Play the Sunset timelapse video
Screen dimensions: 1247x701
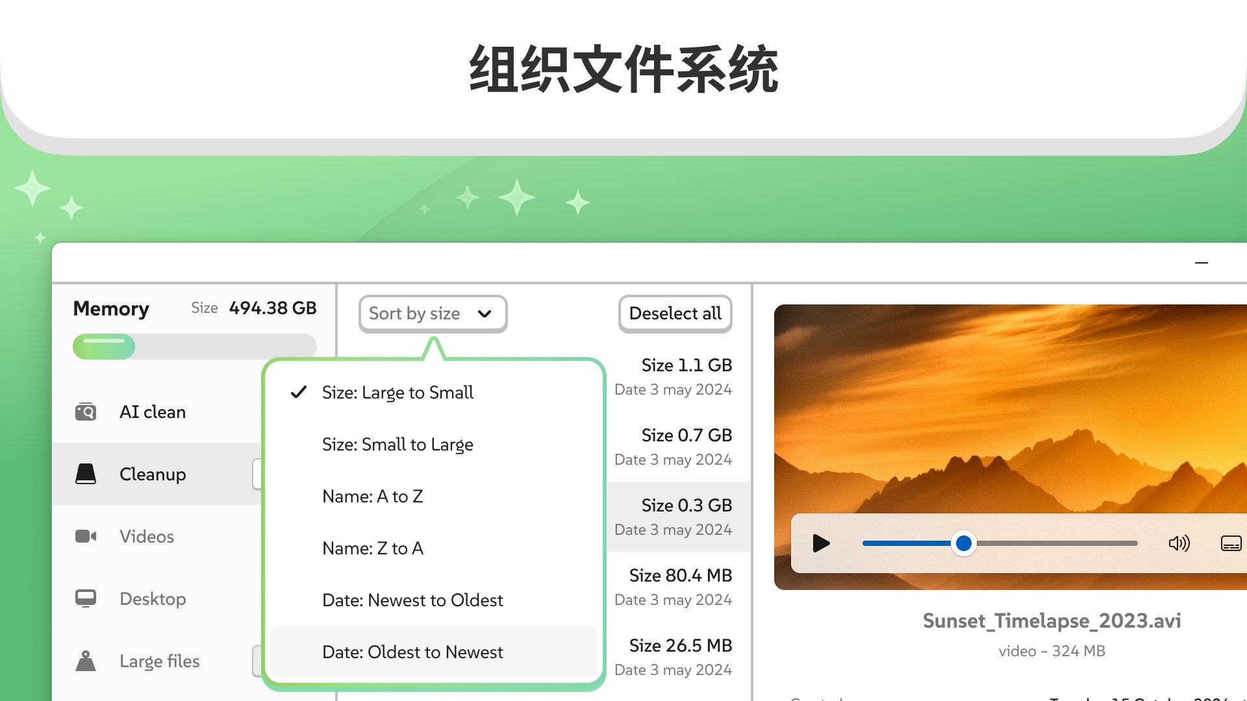(821, 543)
